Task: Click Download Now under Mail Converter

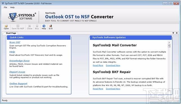Action: click(x=113, y=65)
